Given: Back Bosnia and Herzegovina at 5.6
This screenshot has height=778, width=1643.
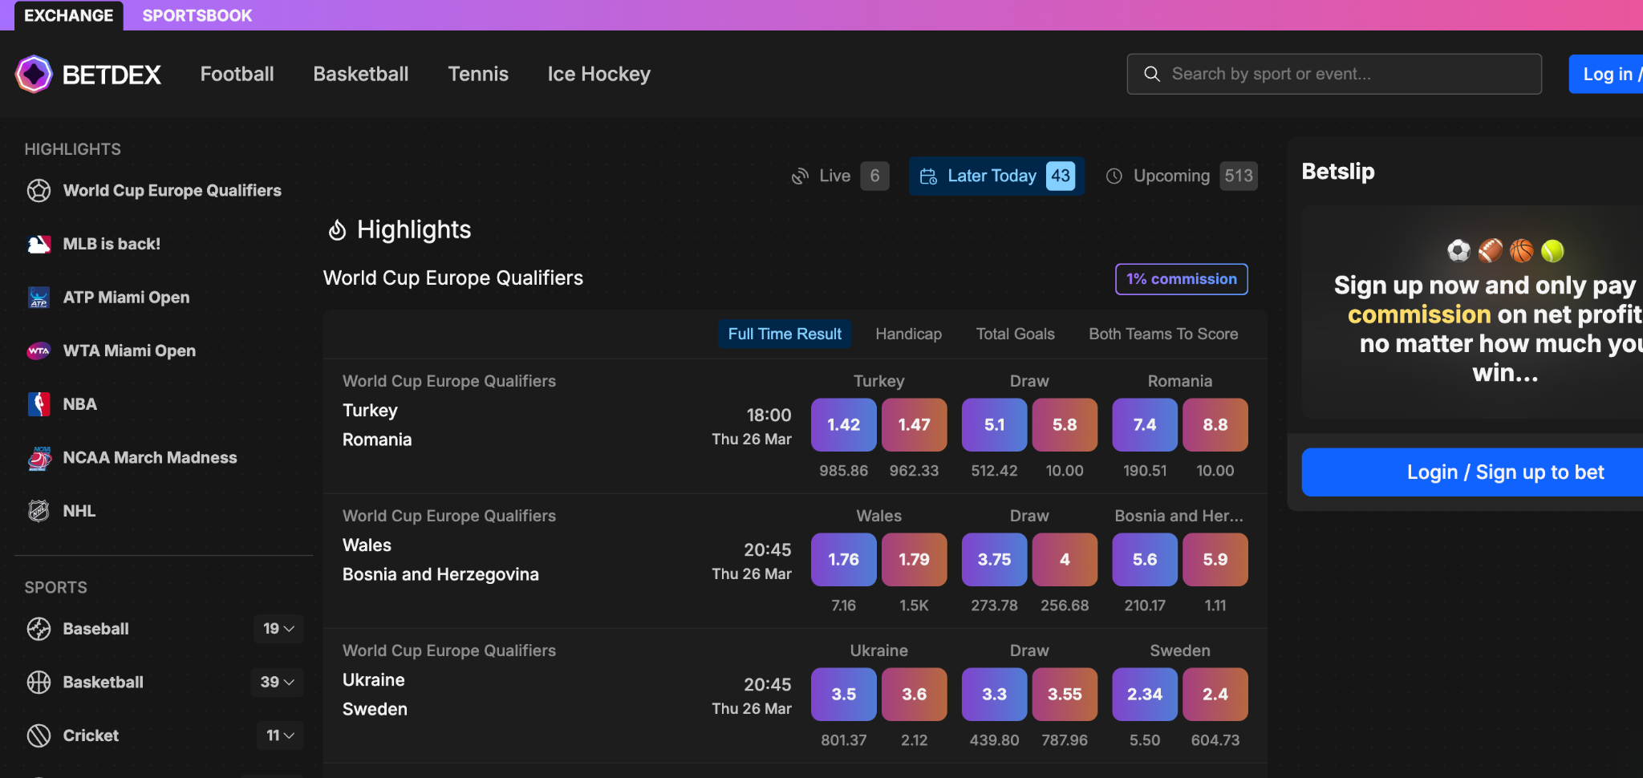Looking at the screenshot, I should coord(1145,560).
